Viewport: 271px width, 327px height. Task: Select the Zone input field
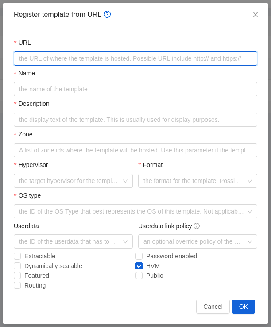click(x=135, y=150)
